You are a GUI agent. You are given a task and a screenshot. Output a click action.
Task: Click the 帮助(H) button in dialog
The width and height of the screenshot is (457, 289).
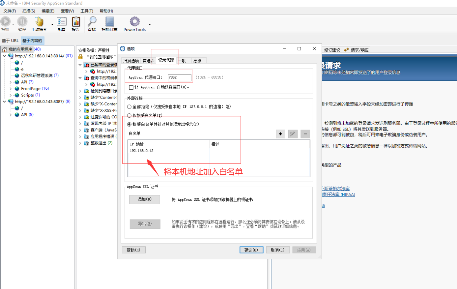tap(133, 250)
